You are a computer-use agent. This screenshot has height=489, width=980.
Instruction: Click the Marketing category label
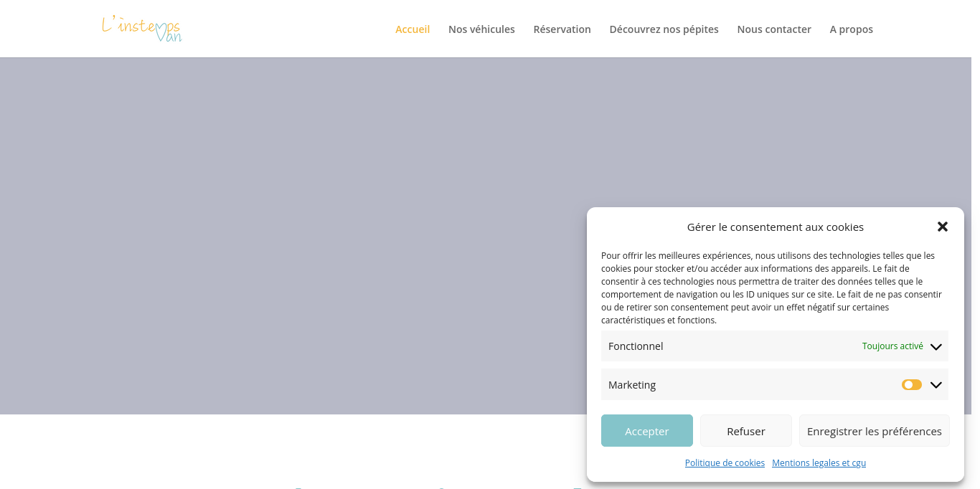click(632, 385)
